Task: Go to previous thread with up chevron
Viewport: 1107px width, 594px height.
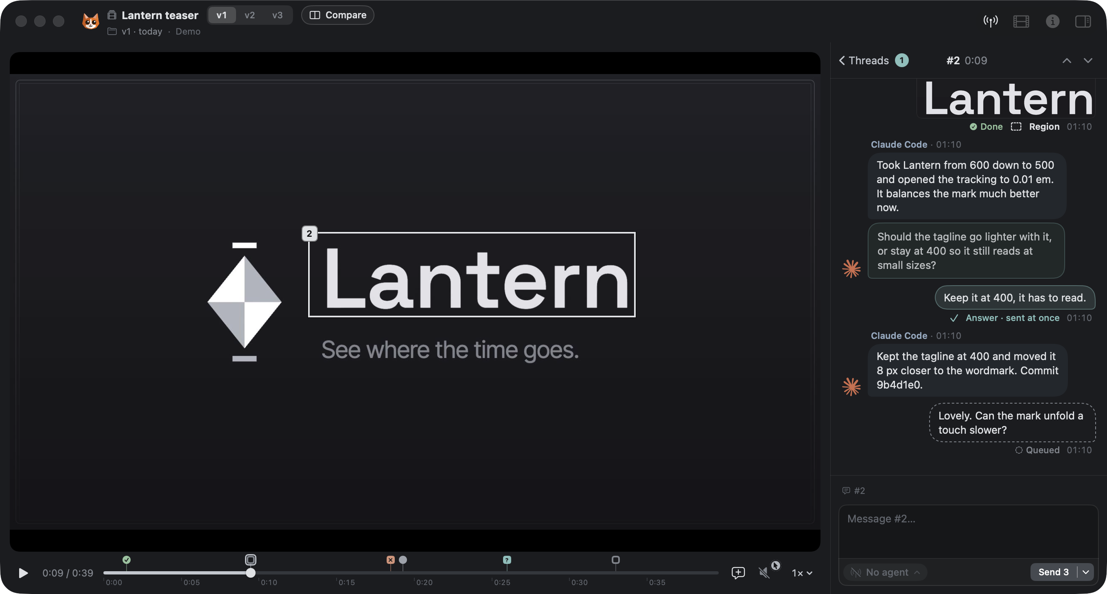Action: pyautogui.click(x=1067, y=61)
